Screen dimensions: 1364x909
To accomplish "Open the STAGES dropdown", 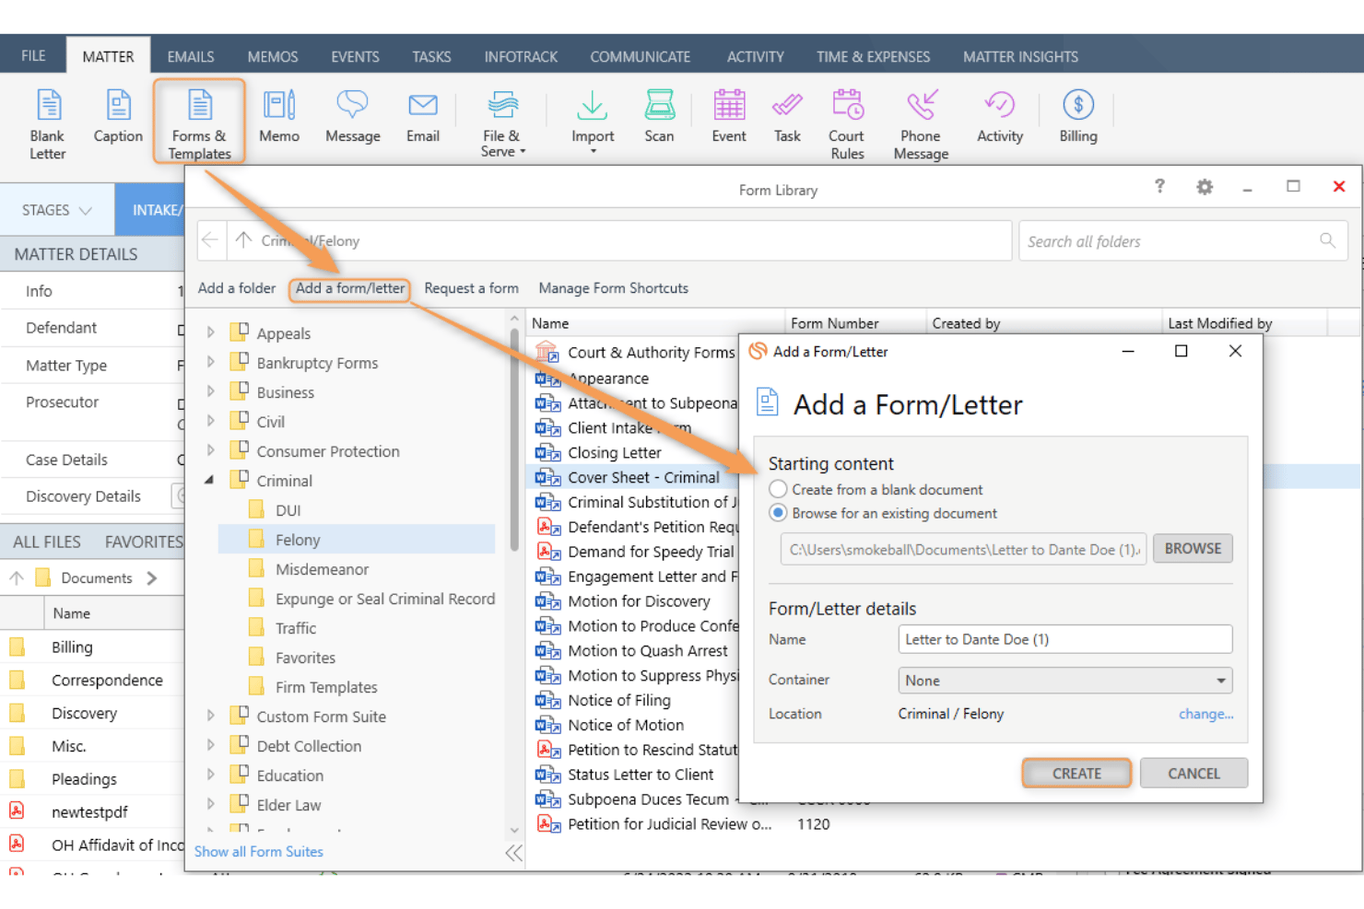I will click(57, 210).
